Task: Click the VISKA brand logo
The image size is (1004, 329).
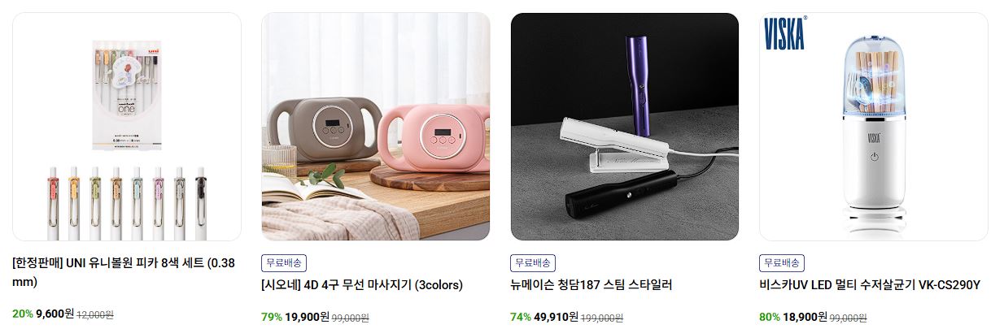Action: 786,32
